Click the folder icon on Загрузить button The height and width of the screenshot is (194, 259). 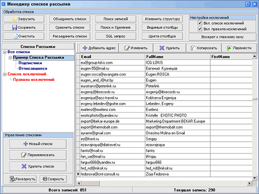(x=15, y=19)
